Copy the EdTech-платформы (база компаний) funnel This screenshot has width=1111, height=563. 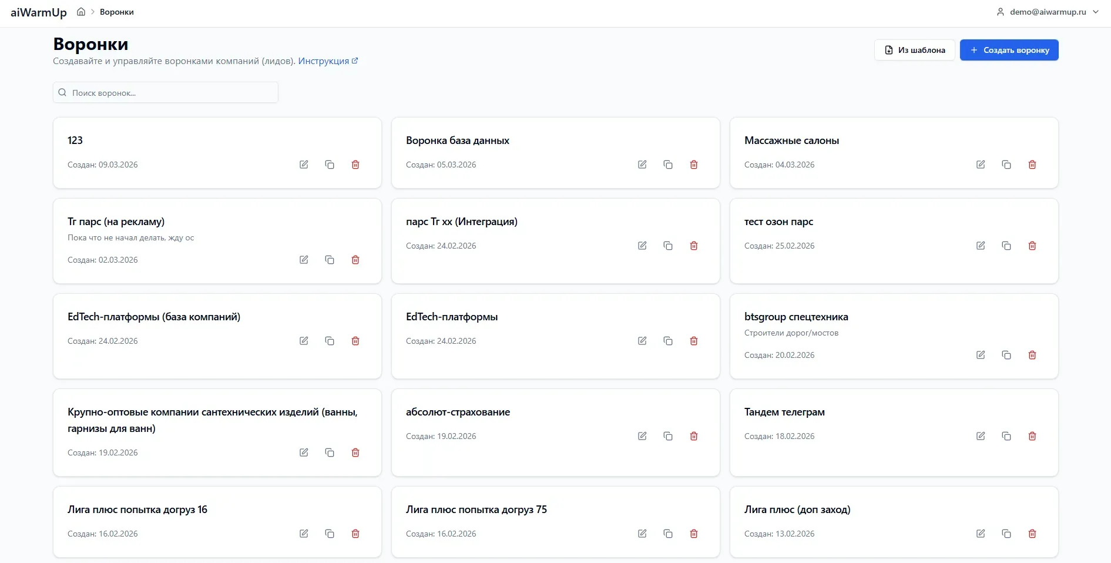click(330, 341)
